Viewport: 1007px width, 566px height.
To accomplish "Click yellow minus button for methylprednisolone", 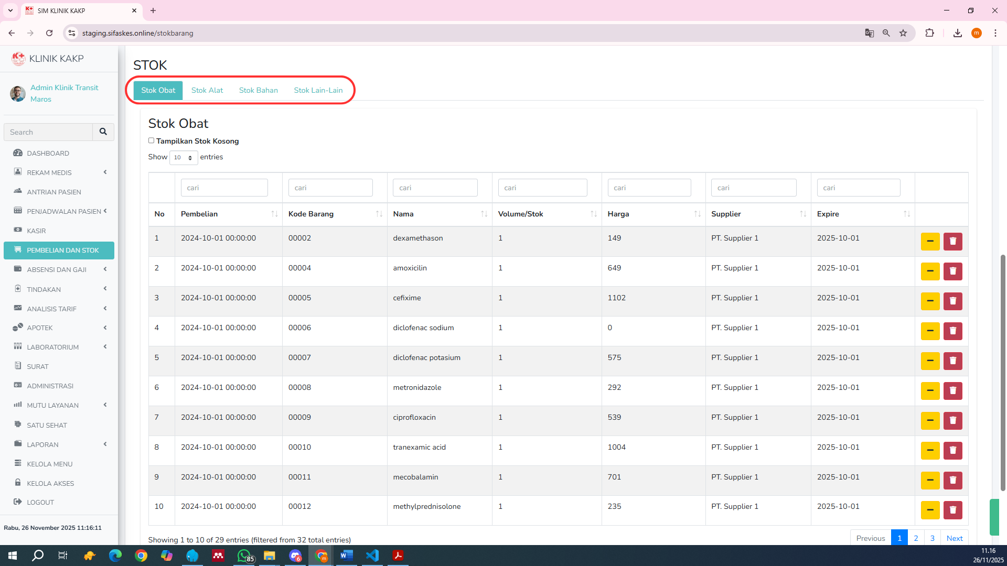I will (x=930, y=510).
